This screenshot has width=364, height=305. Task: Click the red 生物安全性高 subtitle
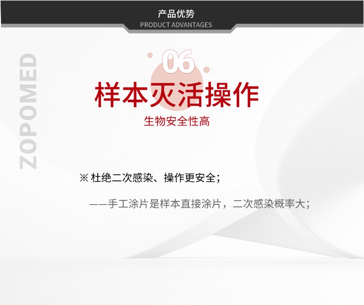176,122
